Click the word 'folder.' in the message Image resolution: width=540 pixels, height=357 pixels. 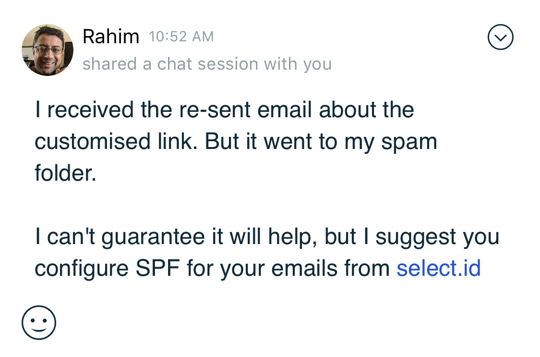coord(65,173)
